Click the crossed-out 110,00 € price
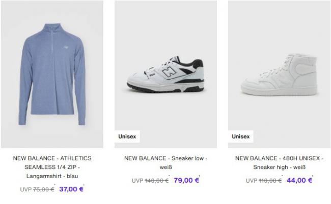The image size is (331, 204). coord(270,180)
